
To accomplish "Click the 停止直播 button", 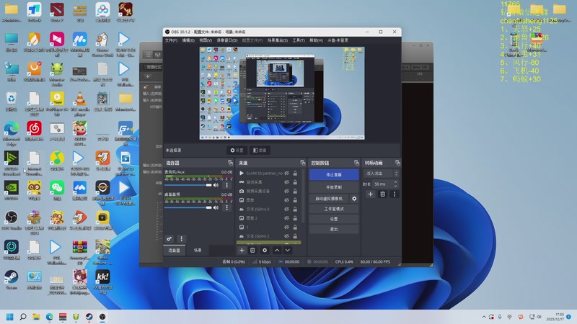I will coord(334,174).
